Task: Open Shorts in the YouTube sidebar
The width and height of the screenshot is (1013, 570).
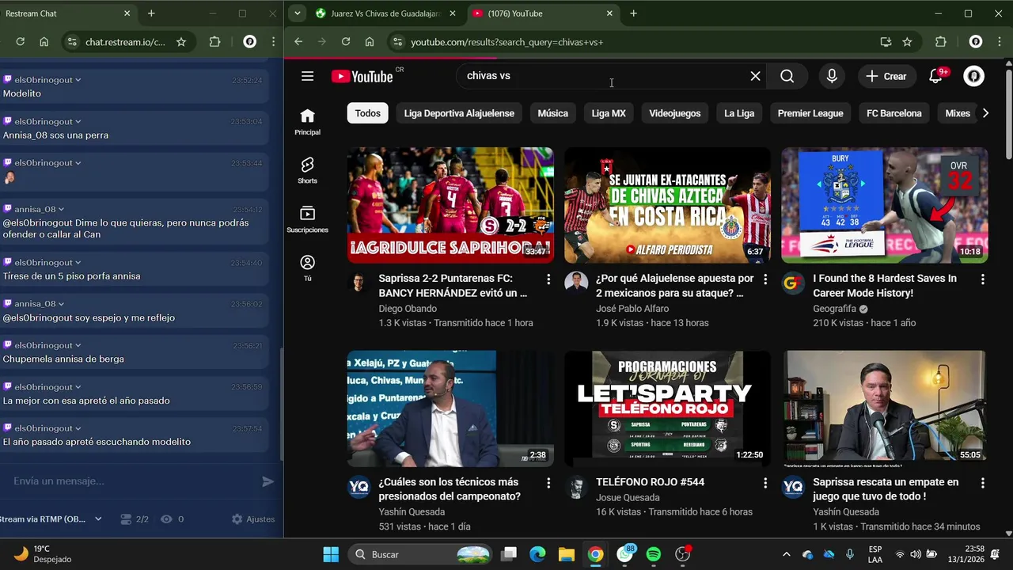Action: click(307, 170)
